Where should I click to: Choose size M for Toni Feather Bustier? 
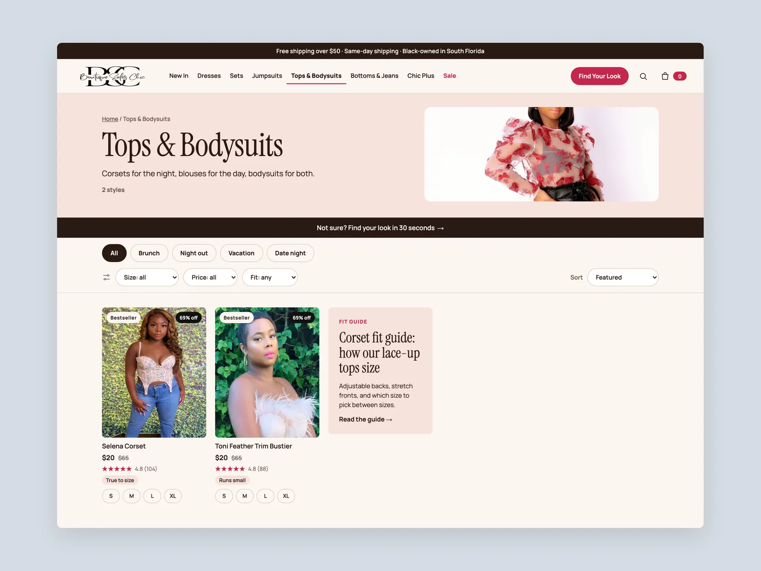pos(245,496)
